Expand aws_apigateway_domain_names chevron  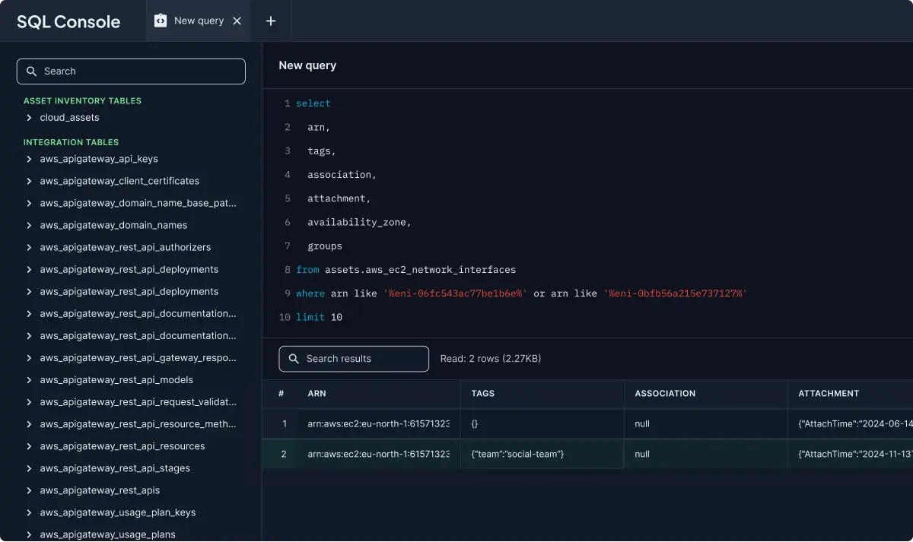pos(29,225)
